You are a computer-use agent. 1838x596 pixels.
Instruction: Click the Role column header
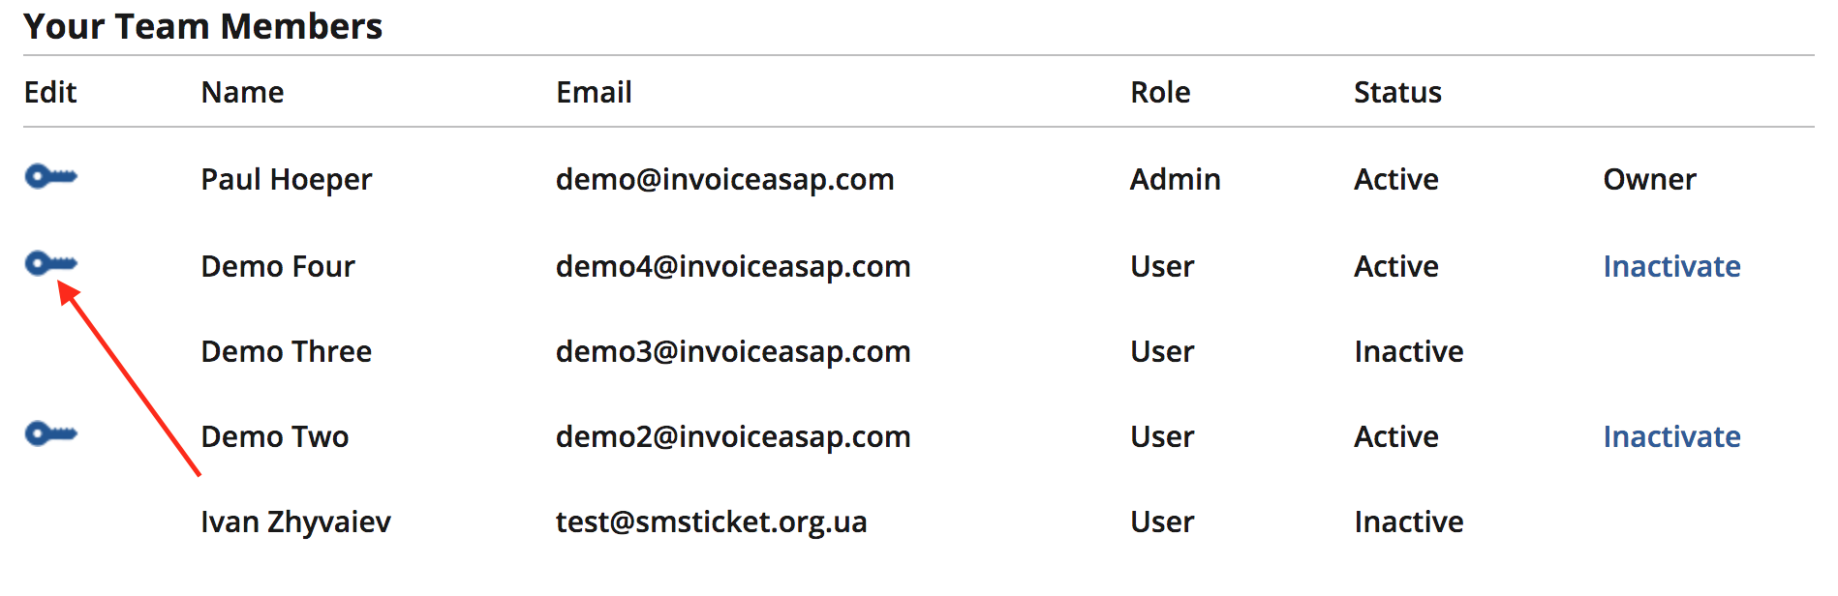click(x=1160, y=92)
